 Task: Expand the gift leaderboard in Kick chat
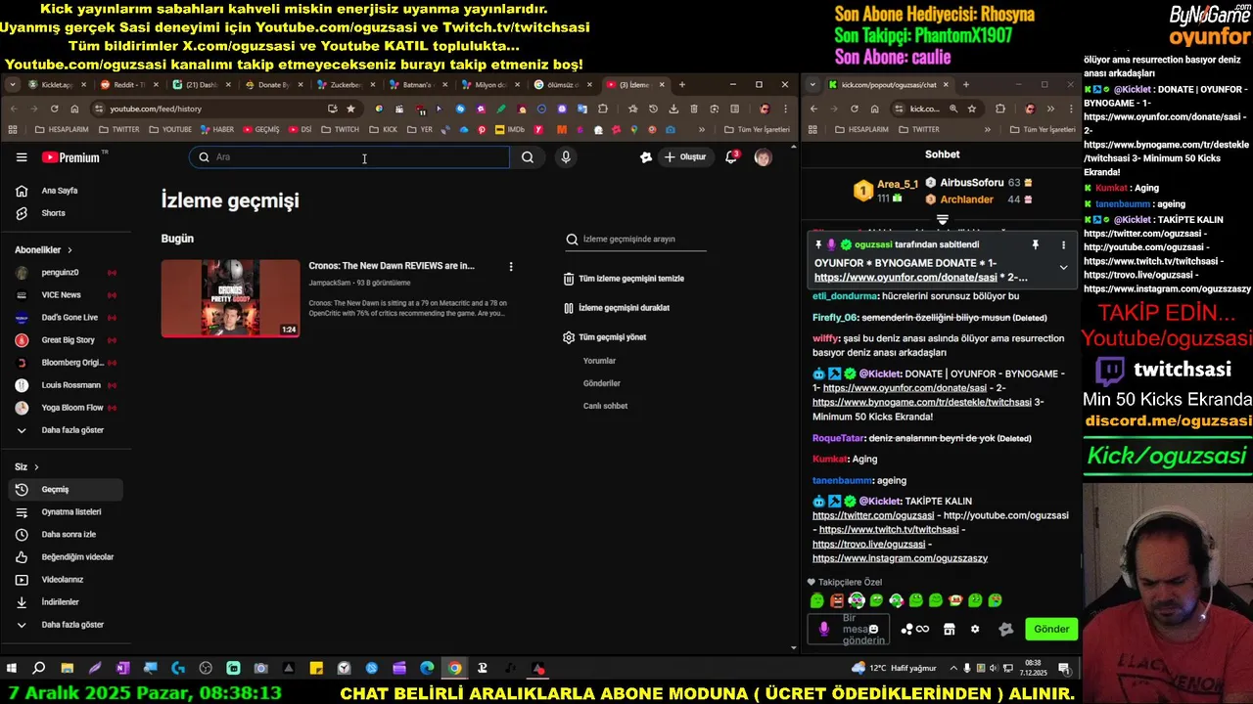[943, 220]
